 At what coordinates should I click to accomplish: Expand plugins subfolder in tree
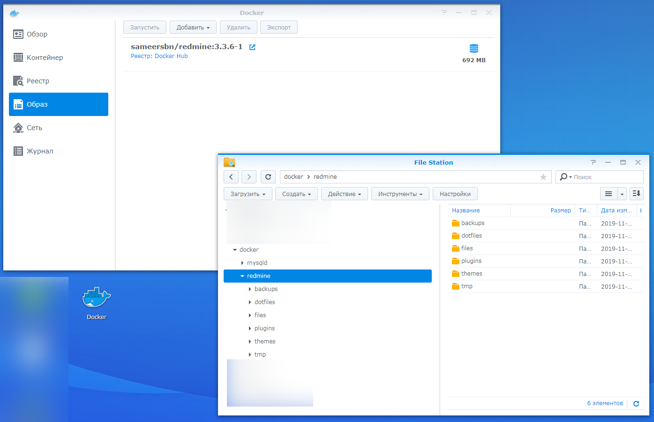tap(250, 328)
